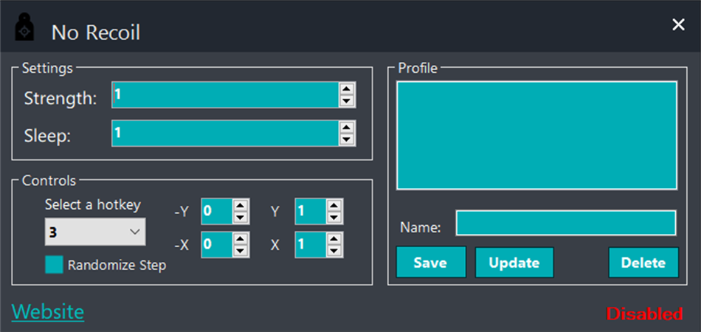Increase Strength value with up arrow
This screenshot has height=332, width=701.
345,89
